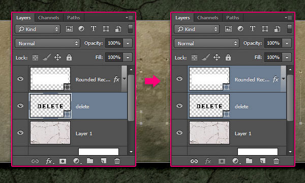Click adjustment layer filter icon in right panel
This screenshot has height=183, width=305.
tap(240, 29)
